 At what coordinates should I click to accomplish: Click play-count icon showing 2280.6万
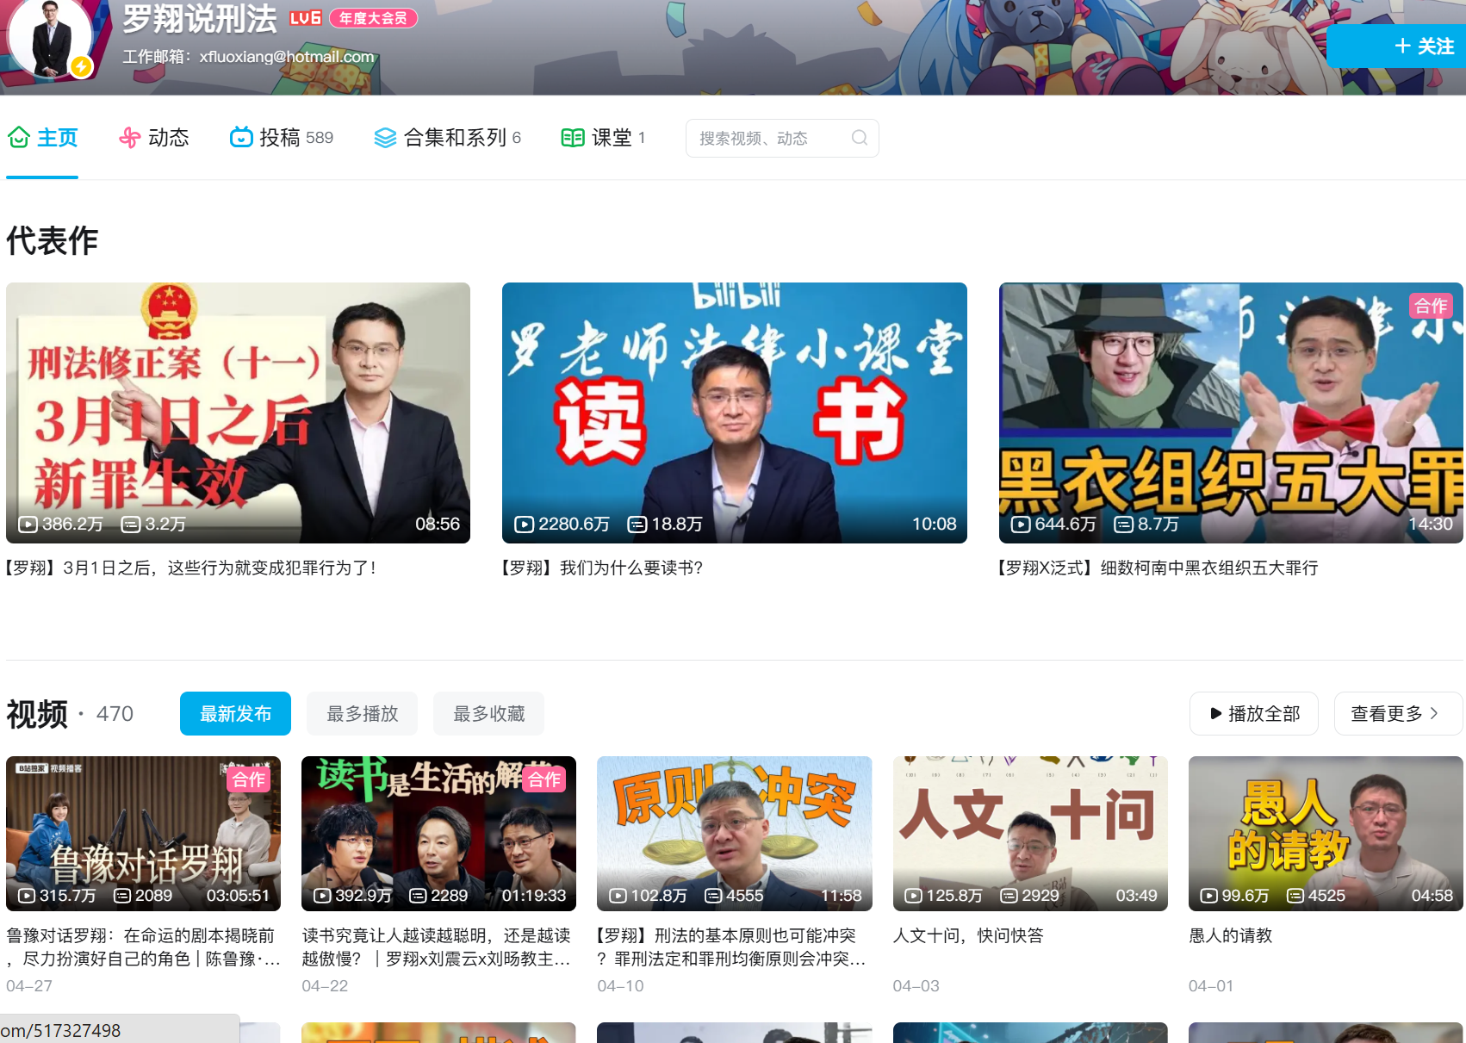(525, 524)
